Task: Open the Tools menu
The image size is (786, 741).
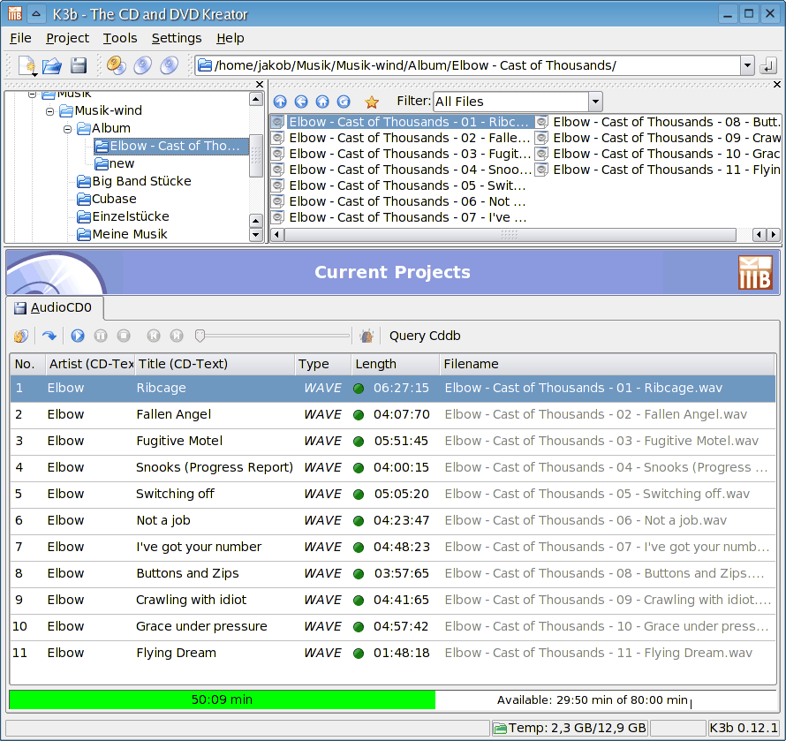Action: 120,38
